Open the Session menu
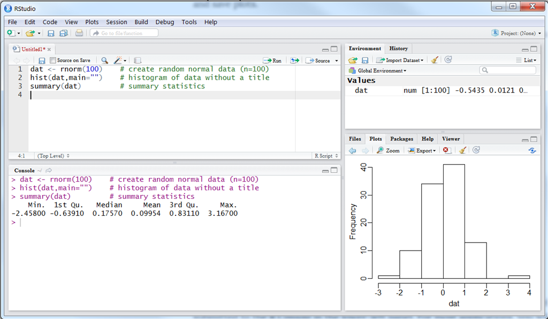This screenshot has width=548, height=319. [x=116, y=22]
